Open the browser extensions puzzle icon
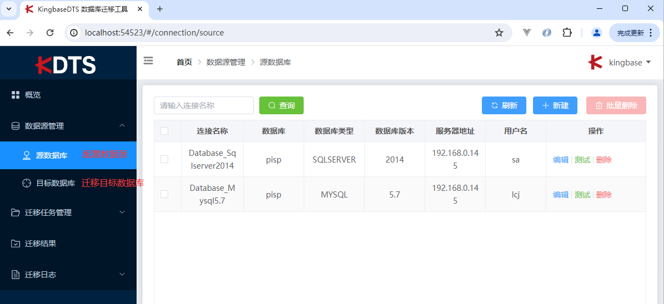Viewport: 664px width, 304px height. (567, 33)
